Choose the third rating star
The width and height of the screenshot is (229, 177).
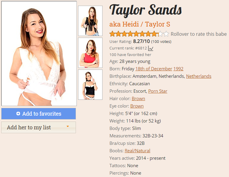124,34
